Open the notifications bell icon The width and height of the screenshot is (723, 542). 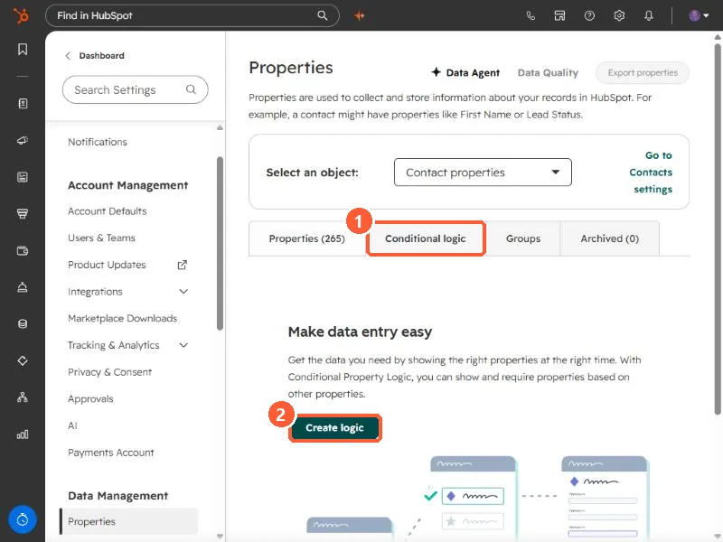(649, 15)
